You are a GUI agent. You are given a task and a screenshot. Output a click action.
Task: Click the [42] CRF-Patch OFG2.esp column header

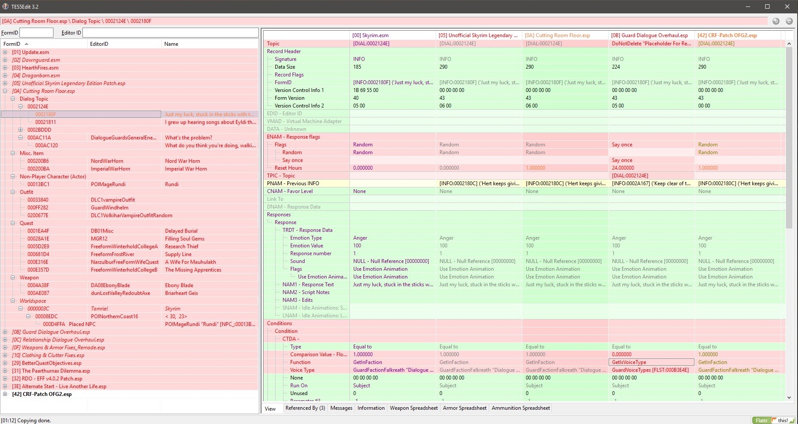coord(738,35)
